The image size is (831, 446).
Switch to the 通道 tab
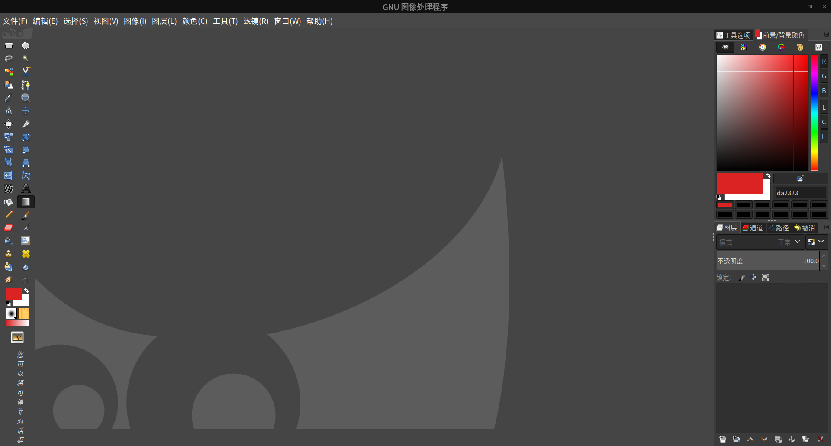point(753,228)
